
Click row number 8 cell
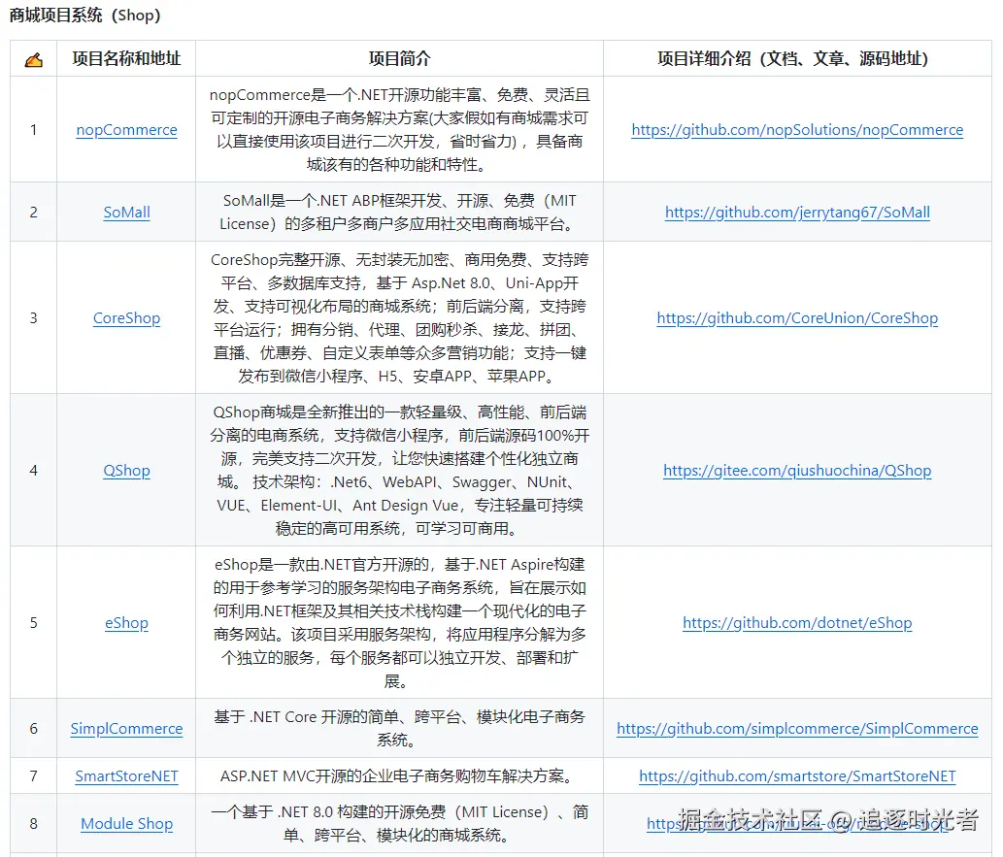click(33, 824)
